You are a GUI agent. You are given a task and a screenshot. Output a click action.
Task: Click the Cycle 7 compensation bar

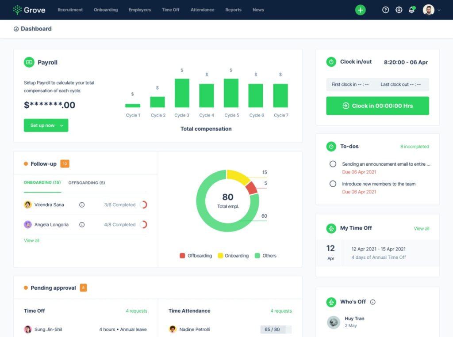280,95
